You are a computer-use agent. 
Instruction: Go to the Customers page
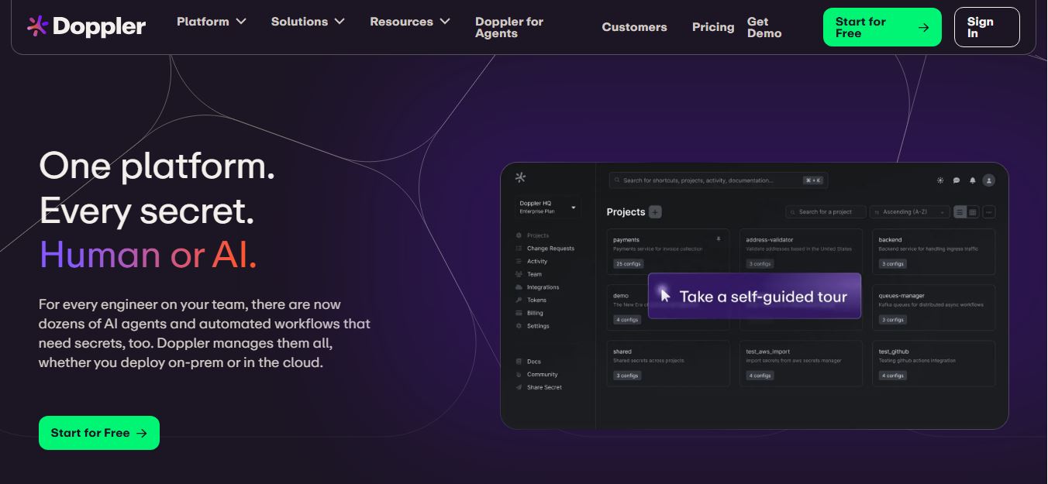point(634,27)
